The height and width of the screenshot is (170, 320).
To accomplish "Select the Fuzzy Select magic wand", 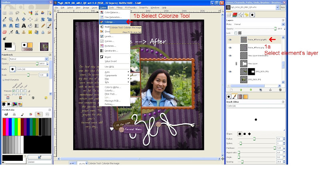I will [24, 13].
